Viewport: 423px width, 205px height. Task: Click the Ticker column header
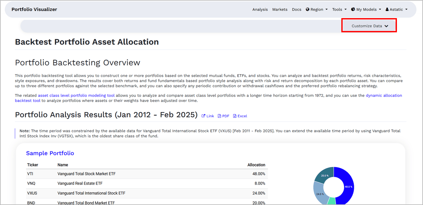(x=33, y=165)
